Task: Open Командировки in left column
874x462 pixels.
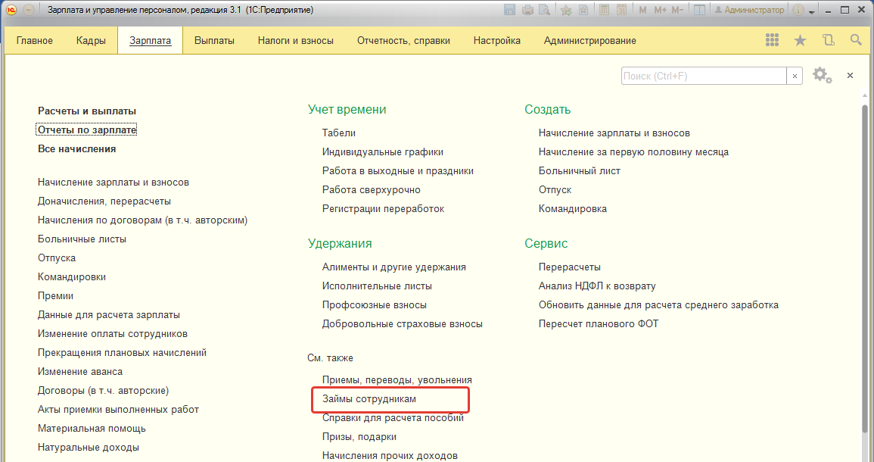Action: (72, 276)
